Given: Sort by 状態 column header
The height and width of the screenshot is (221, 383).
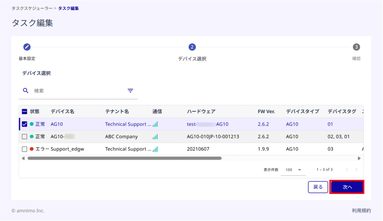Looking at the screenshot, I should point(35,112).
